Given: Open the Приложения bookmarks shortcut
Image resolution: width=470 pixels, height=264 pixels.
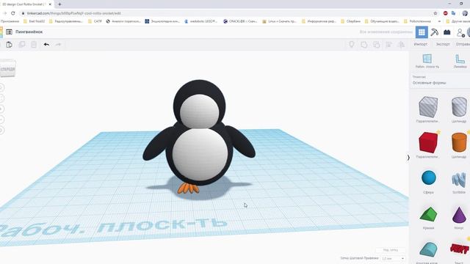Looking at the screenshot, I should coord(10,21).
